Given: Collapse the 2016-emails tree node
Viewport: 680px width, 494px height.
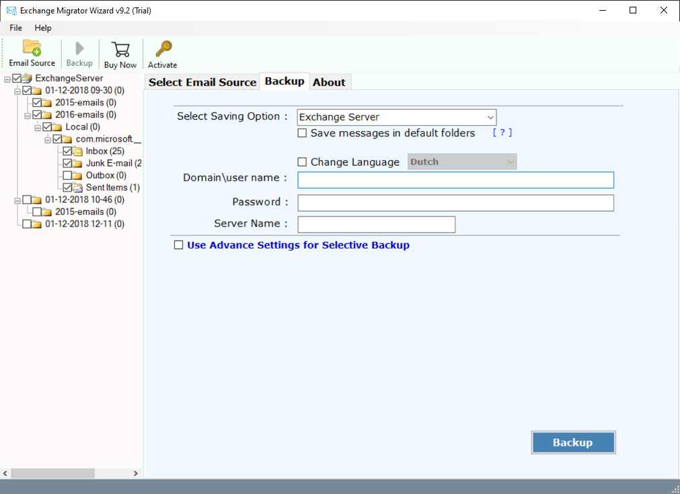Looking at the screenshot, I should 28,116.
